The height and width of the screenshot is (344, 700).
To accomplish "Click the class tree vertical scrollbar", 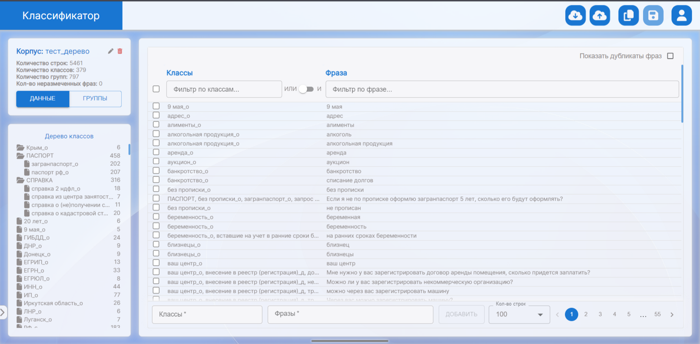I will (x=129, y=149).
